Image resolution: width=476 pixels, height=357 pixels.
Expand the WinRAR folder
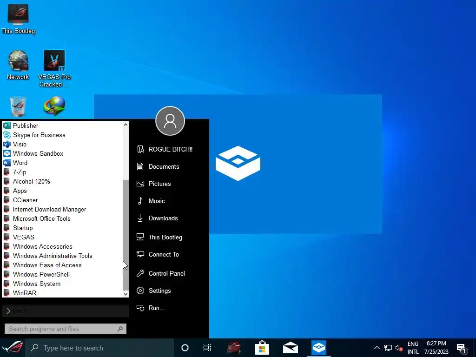coord(62,293)
